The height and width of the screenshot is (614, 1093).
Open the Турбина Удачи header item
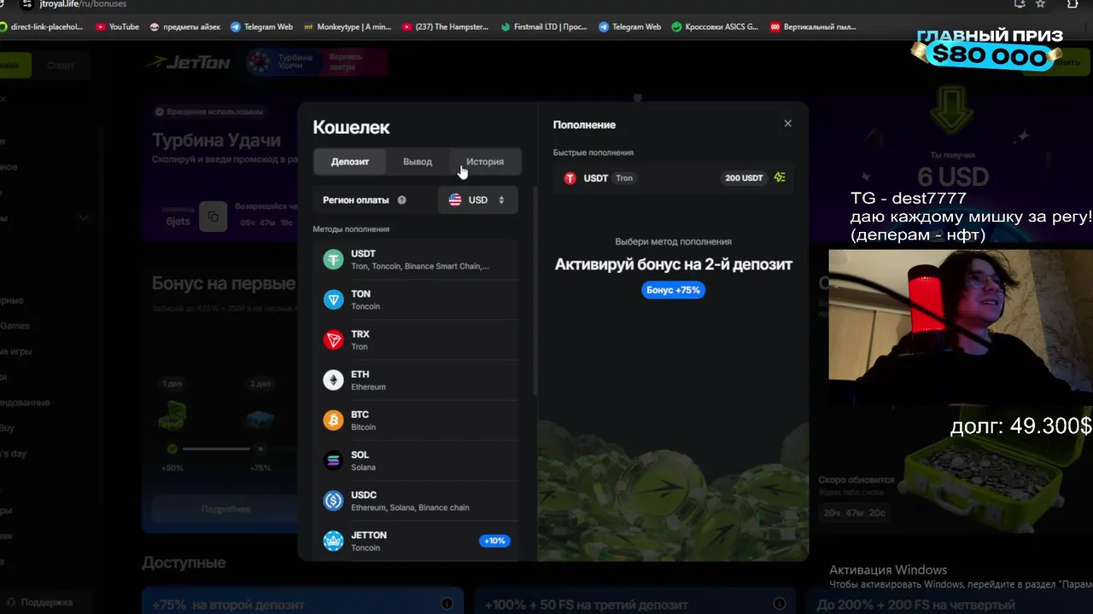(283, 62)
